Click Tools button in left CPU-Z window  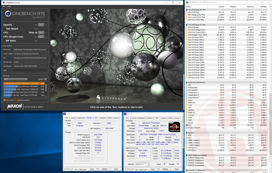(x=92, y=169)
